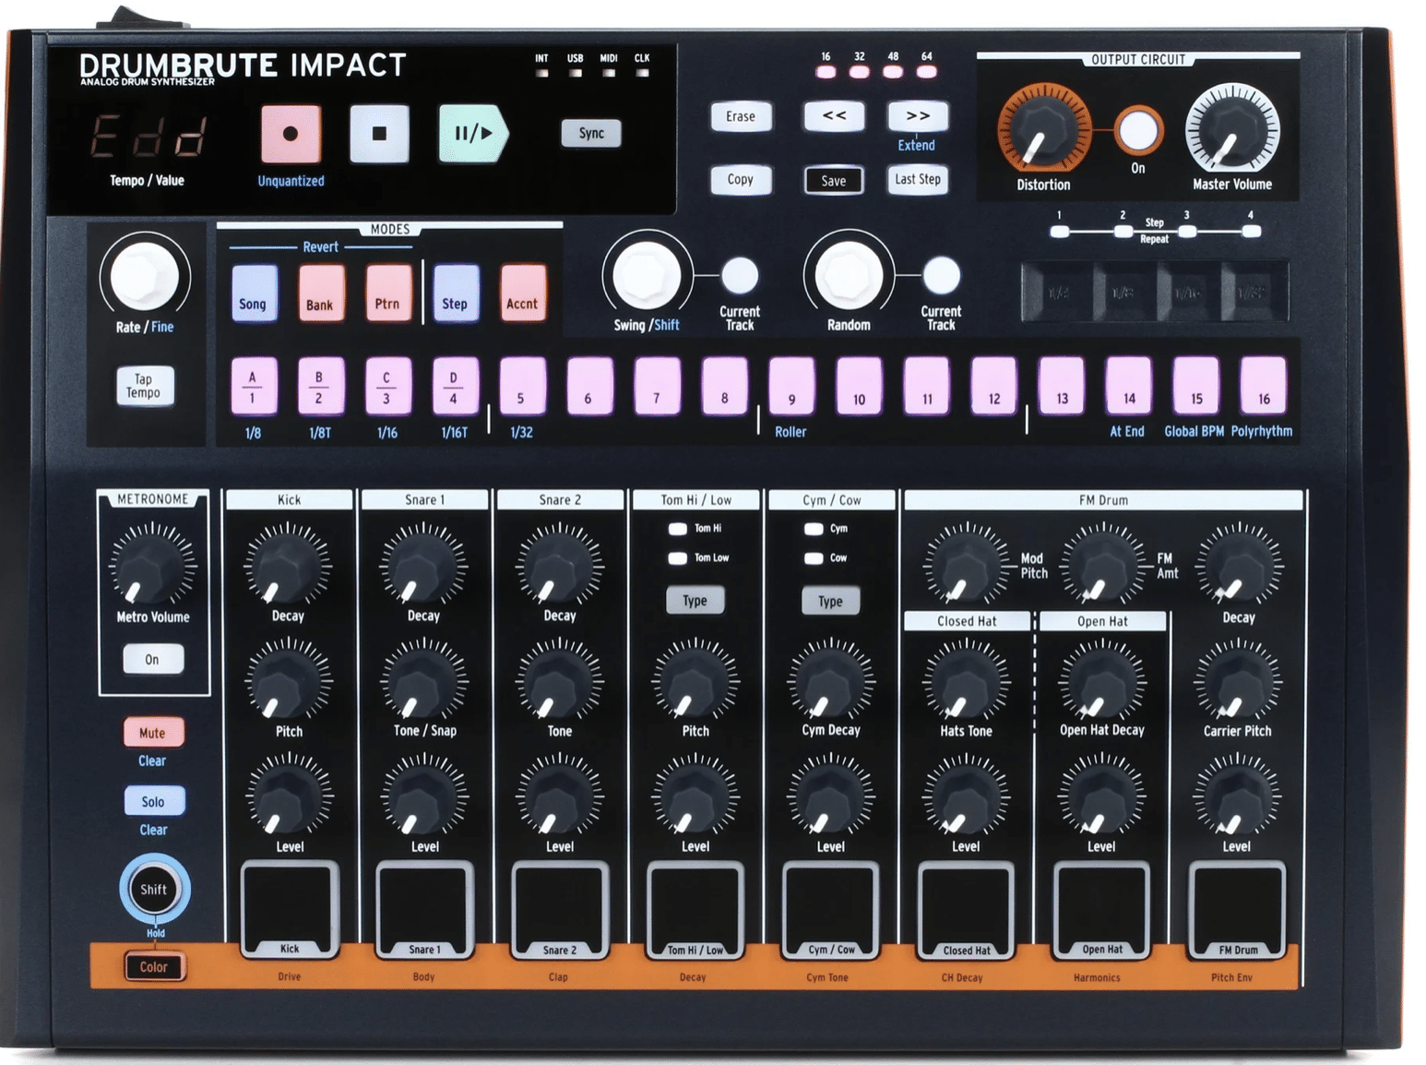This screenshot has width=1426, height=1065.
Task: Toggle Random Current Track button
Action: (941, 275)
